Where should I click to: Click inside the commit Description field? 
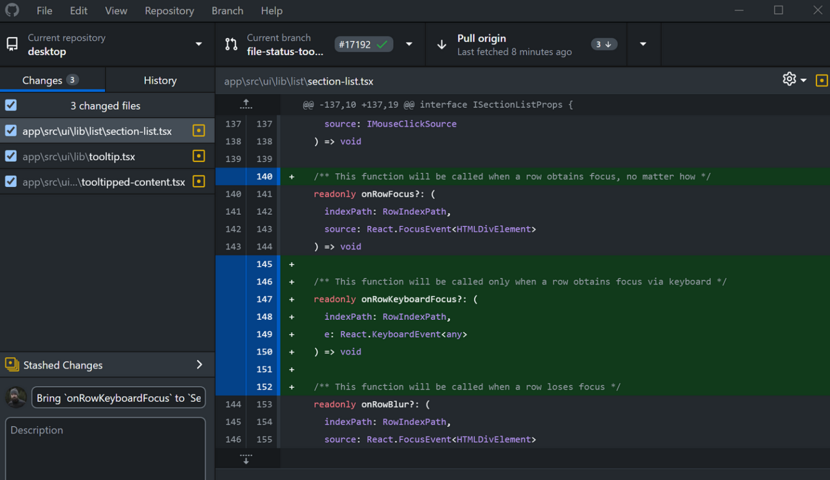tap(105, 449)
